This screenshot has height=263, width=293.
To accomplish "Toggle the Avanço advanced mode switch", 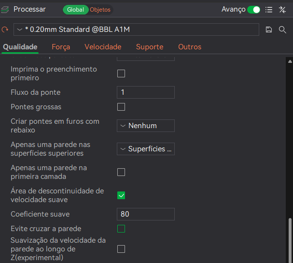I will (x=253, y=10).
